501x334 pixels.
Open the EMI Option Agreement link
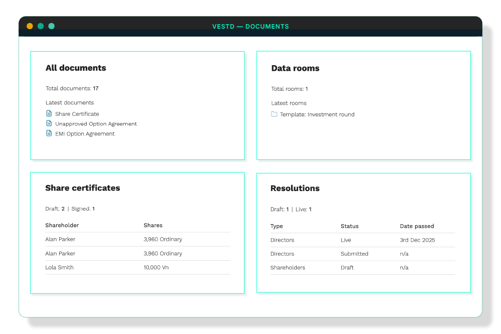click(85, 134)
